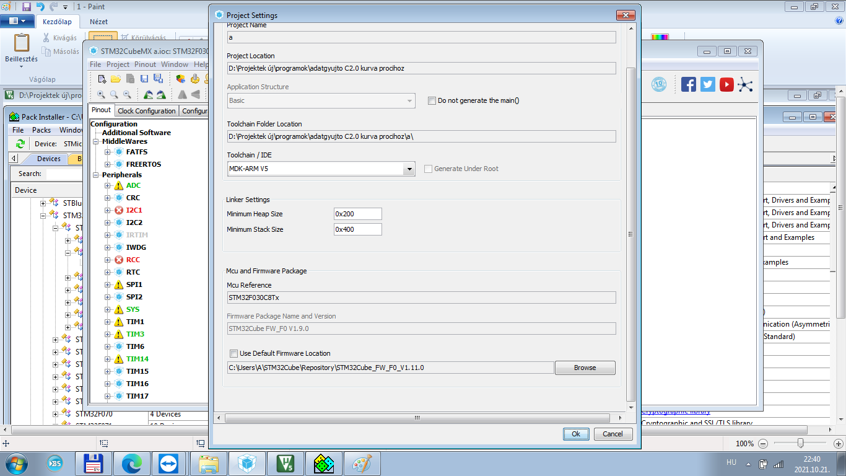Select the SYS peripheral in the tree
This screenshot has height=476, width=846.
click(133, 309)
